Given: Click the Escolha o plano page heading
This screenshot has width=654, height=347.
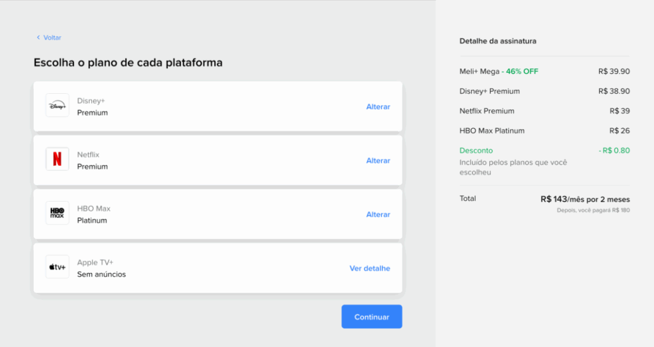Looking at the screenshot, I should (128, 63).
